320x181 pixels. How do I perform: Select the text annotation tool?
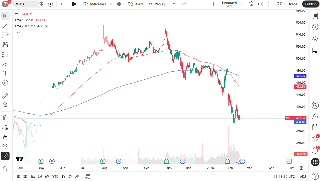5,73
